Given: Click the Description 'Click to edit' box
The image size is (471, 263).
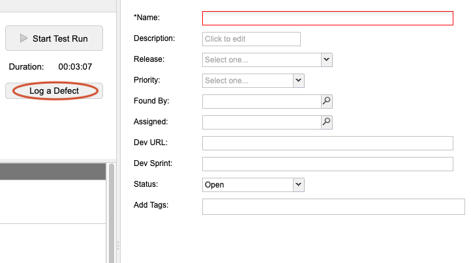Looking at the screenshot, I should [x=251, y=39].
